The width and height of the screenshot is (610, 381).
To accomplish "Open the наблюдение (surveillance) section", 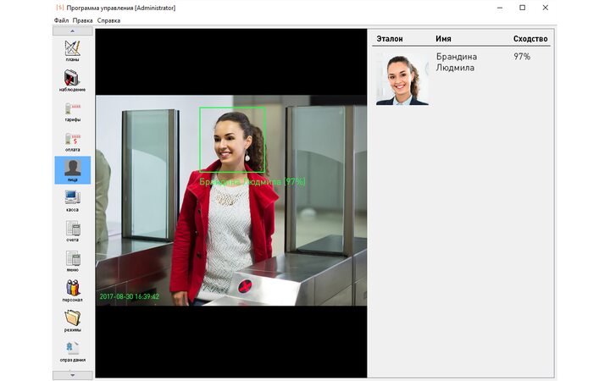I will coord(72,79).
